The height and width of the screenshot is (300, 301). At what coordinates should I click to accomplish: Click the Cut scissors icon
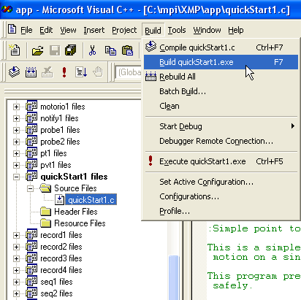pos(92,50)
